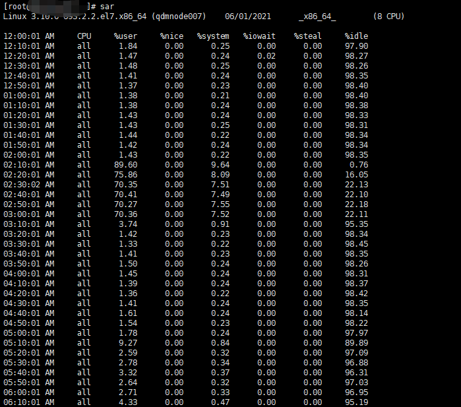The width and height of the screenshot is (461, 407).
Task: Click the date 06/01/2021
Action: coord(248,16)
